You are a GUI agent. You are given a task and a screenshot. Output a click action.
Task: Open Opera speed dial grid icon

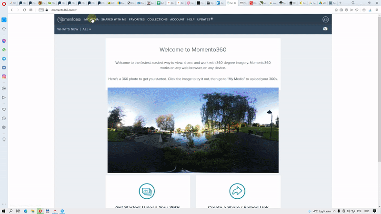click(x=31, y=10)
